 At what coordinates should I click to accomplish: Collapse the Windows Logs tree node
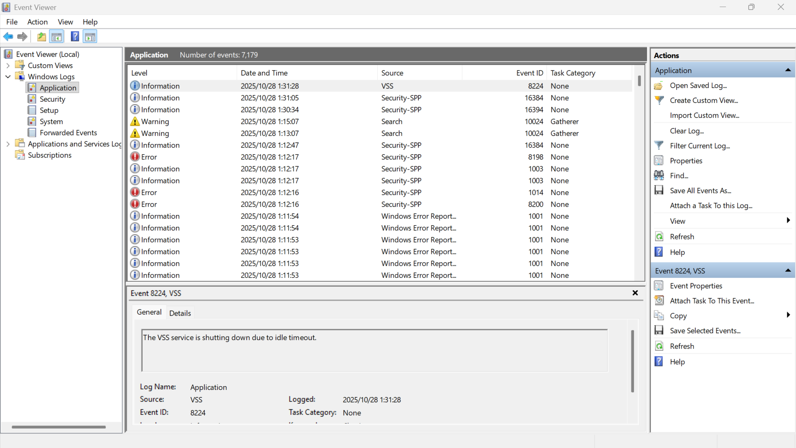[x=8, y=77]
